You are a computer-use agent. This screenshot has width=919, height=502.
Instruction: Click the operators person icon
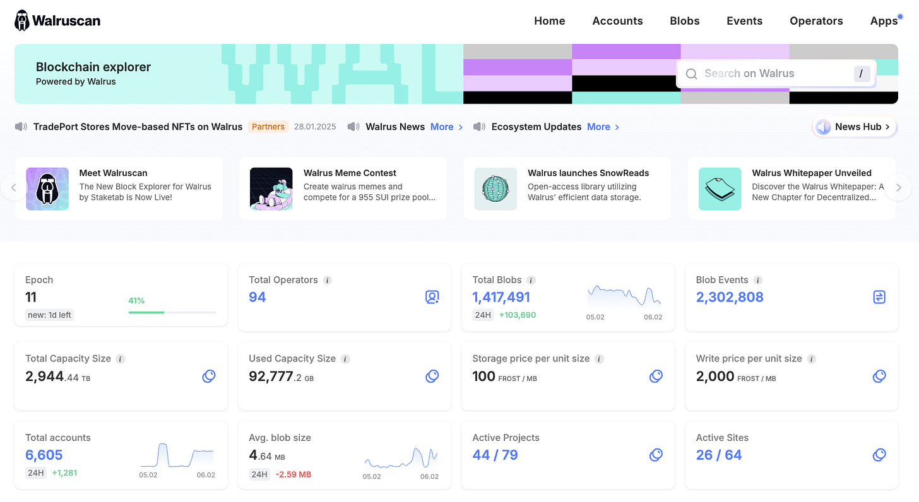coord(432,297)
